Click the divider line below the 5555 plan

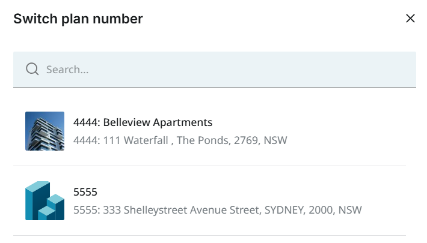pos(209,235)
